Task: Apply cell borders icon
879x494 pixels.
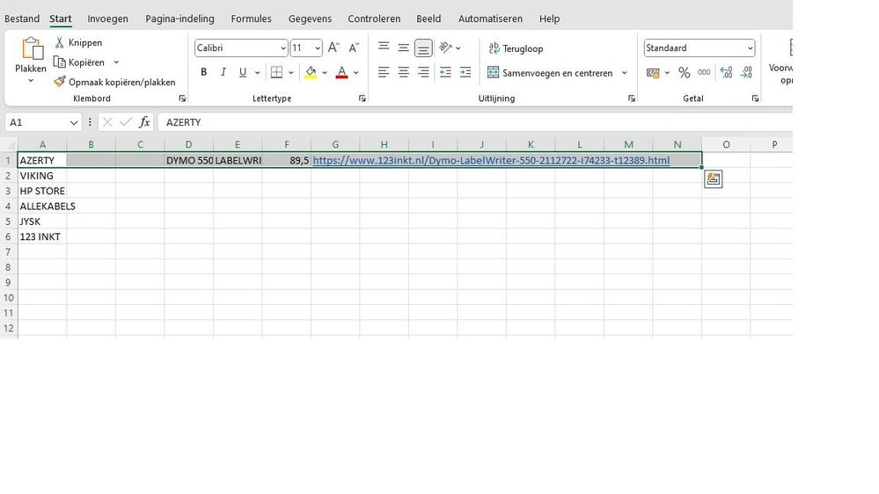Action: tap(276, 72)
